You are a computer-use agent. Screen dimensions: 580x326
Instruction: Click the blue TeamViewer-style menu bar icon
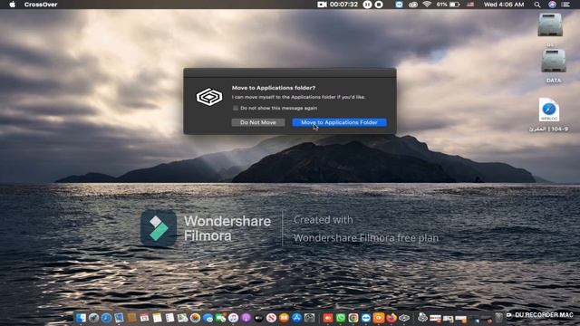click(x=399, y=5)
